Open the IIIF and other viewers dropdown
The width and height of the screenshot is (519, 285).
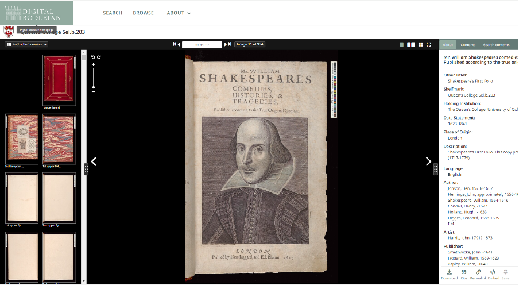(27, 44)
